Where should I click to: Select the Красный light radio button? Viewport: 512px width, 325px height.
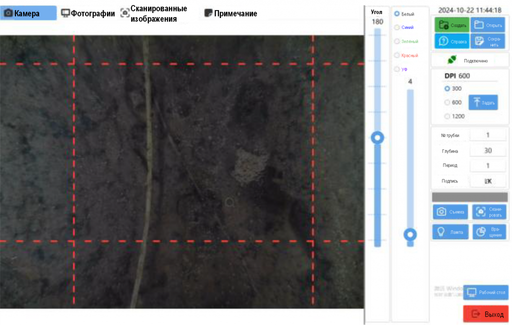(406, 55)
